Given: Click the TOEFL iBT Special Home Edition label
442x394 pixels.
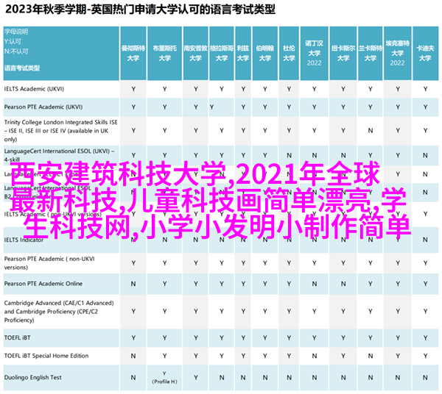Looking at the screenshot, I should pyautogui.click(x=46, y=356).
